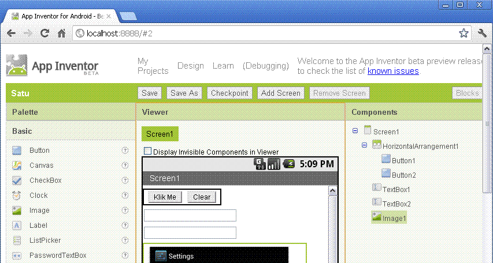Screen dimensions: 493x263
Task: Go to browser home page
Action: coord(62,33)
